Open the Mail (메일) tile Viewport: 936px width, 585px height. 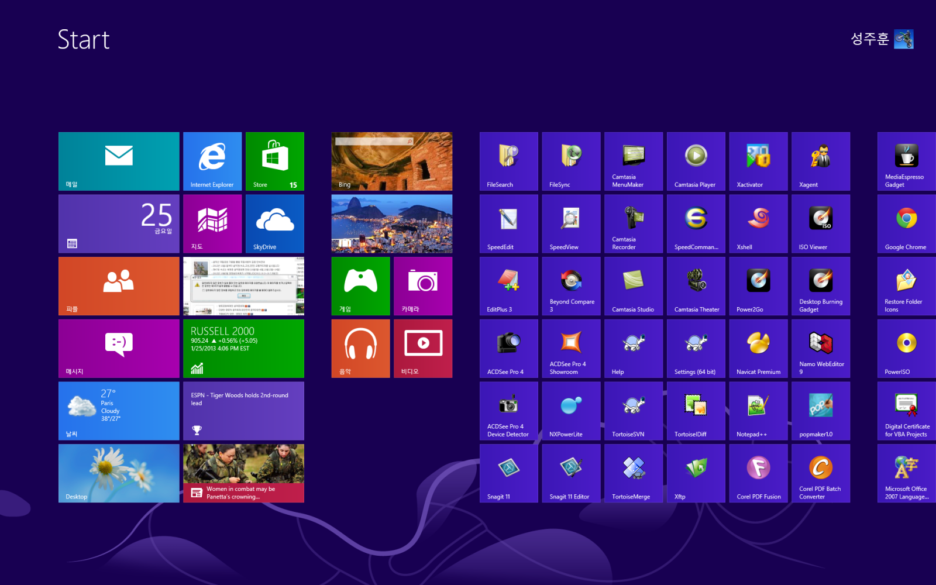click(119, 161)
